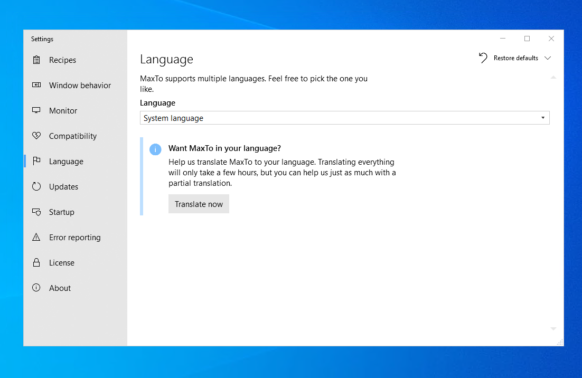This screenshot has width=582, height=378.
Task: Open Updates via the circular arrow icon
Action: 36,186
